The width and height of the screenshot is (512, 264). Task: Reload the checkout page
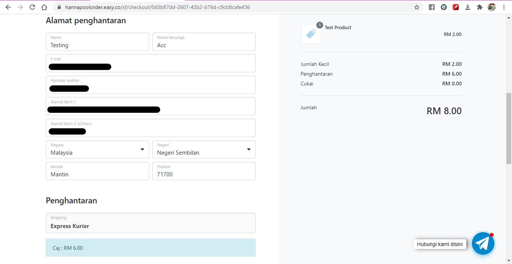click(32, 7)
